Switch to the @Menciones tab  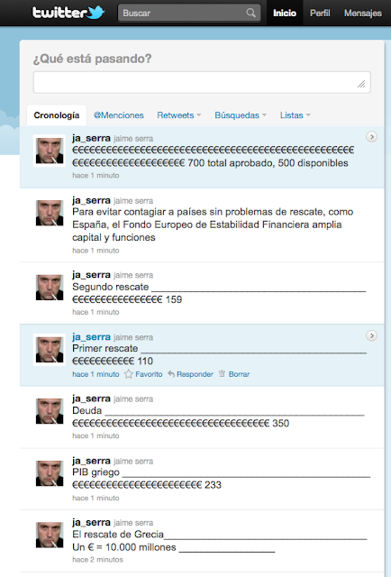[119, 115]
